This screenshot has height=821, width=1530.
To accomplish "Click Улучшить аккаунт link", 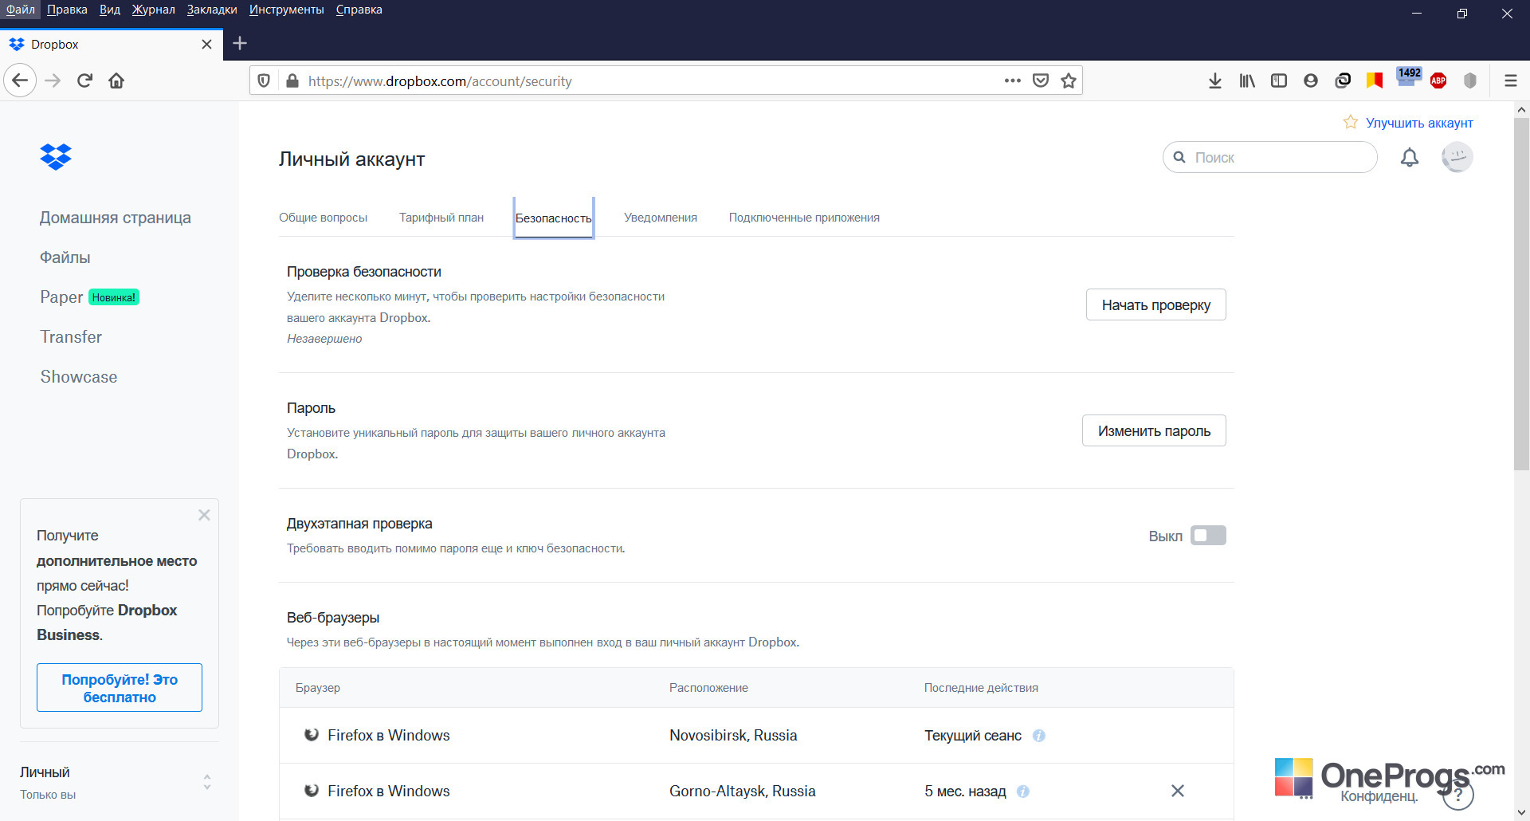I will (x=1419, y=123).
